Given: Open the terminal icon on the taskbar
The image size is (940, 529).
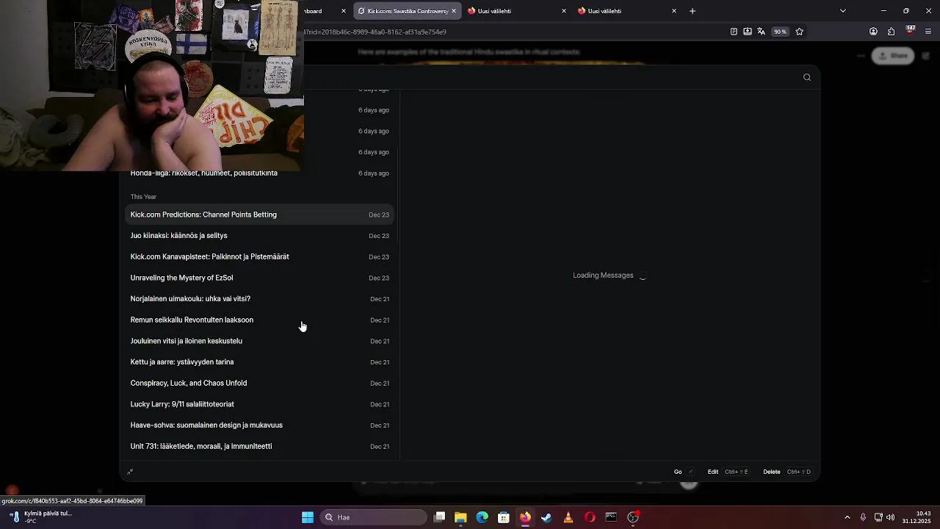Looking at the screenshot, I should tap(611, 517).
